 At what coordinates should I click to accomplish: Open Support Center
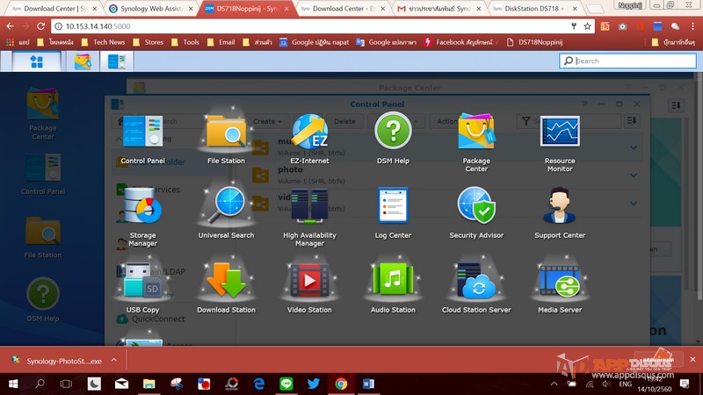click(x=560, y=213)
